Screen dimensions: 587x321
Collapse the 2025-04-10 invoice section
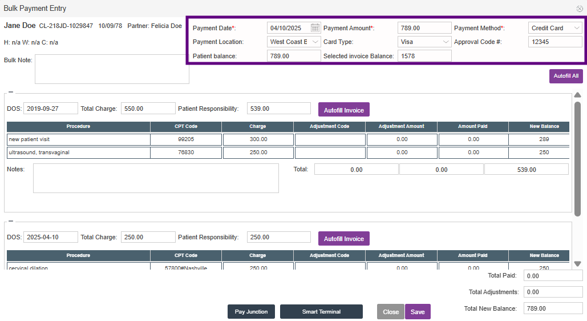click(x=11, y=220)
